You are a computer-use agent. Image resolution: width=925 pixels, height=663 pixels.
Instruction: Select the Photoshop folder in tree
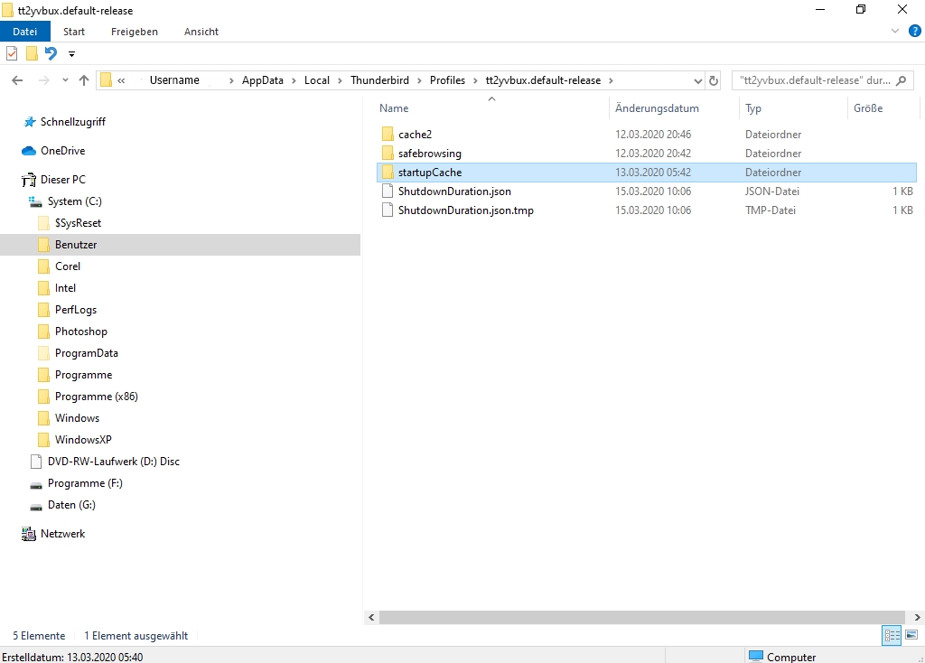point(80,331)
